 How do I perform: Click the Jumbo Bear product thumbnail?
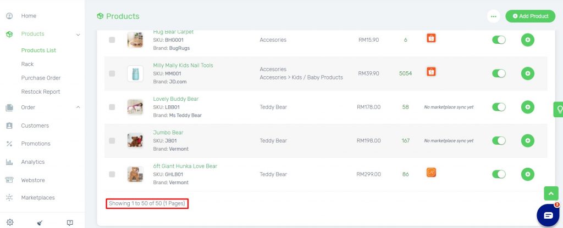click(135, 140)
